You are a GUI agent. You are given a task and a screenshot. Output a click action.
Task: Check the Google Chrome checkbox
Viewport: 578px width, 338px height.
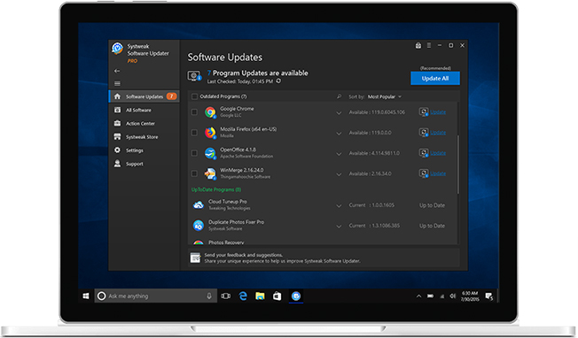pos(194,111)
